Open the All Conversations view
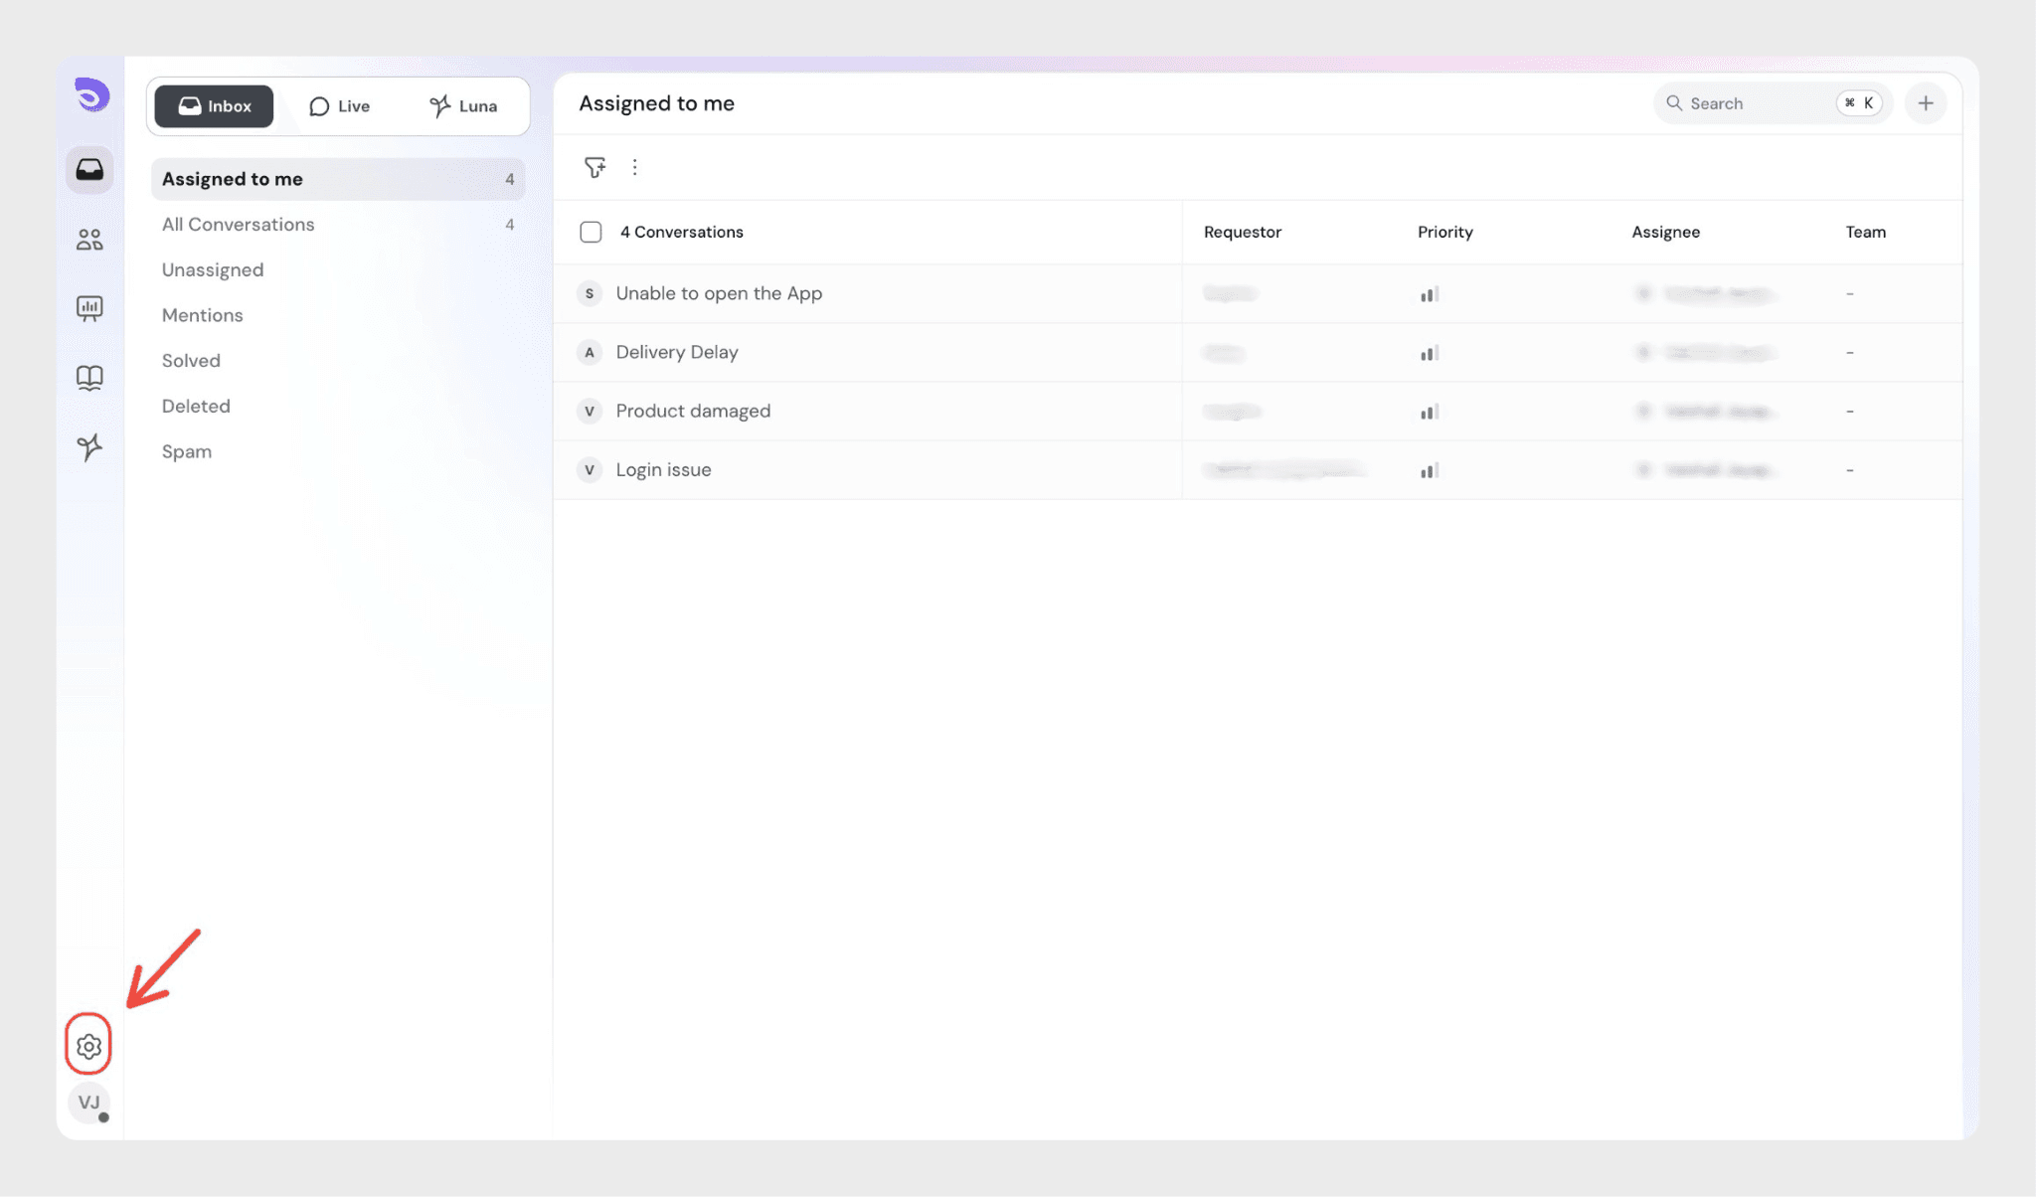 pos(239,225)
